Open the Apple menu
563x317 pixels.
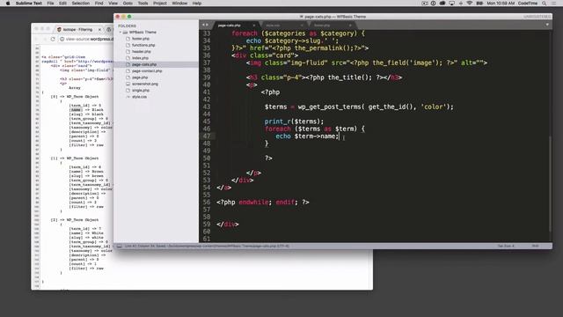tap(8, 4)
